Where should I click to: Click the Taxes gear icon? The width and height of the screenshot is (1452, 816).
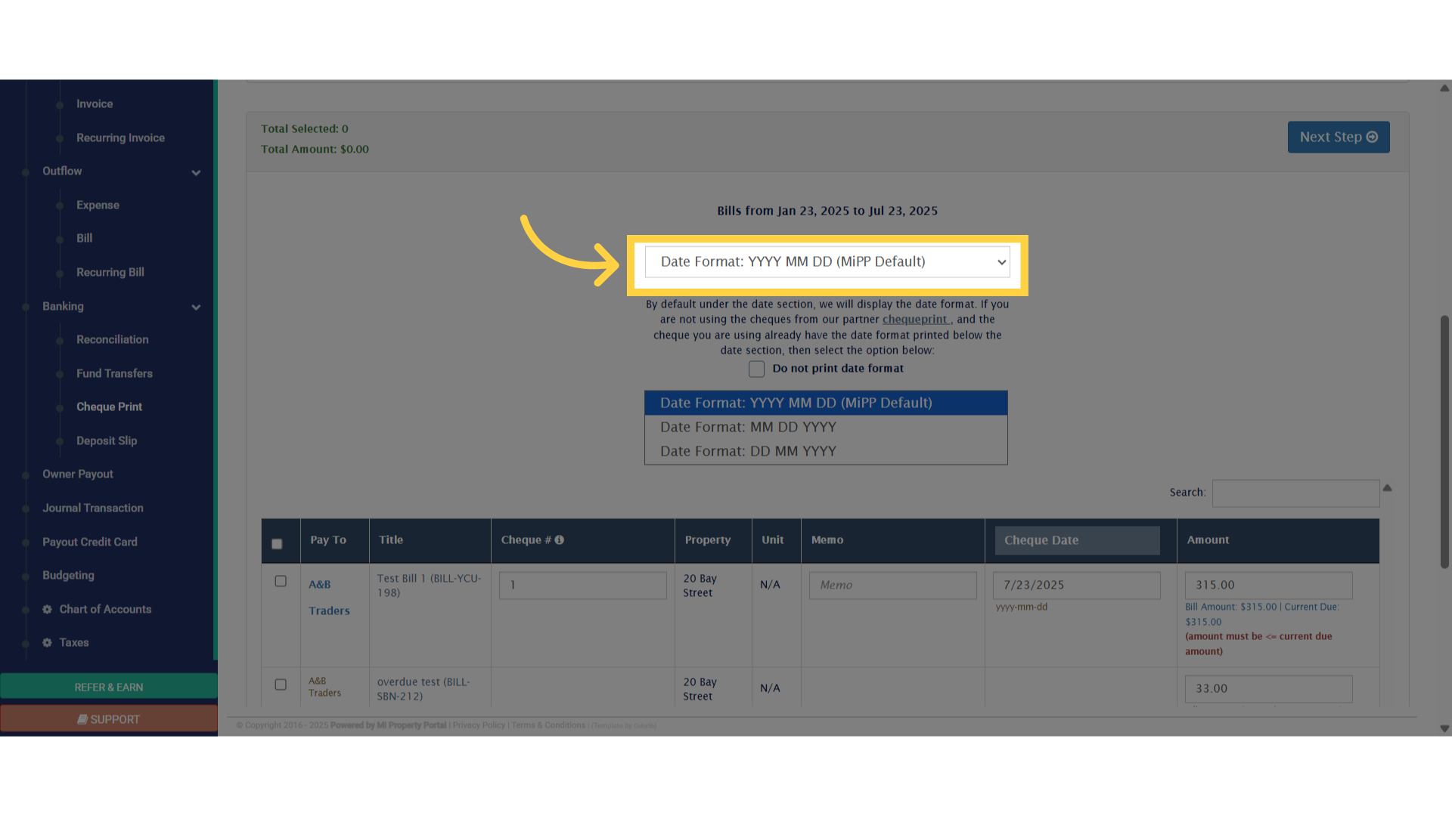(47, 643)
